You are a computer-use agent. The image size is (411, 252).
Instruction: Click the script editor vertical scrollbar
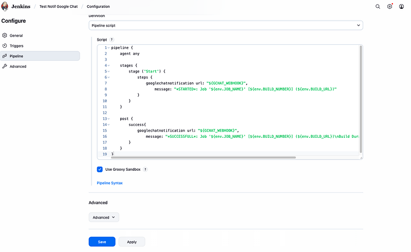click(361, 99)
